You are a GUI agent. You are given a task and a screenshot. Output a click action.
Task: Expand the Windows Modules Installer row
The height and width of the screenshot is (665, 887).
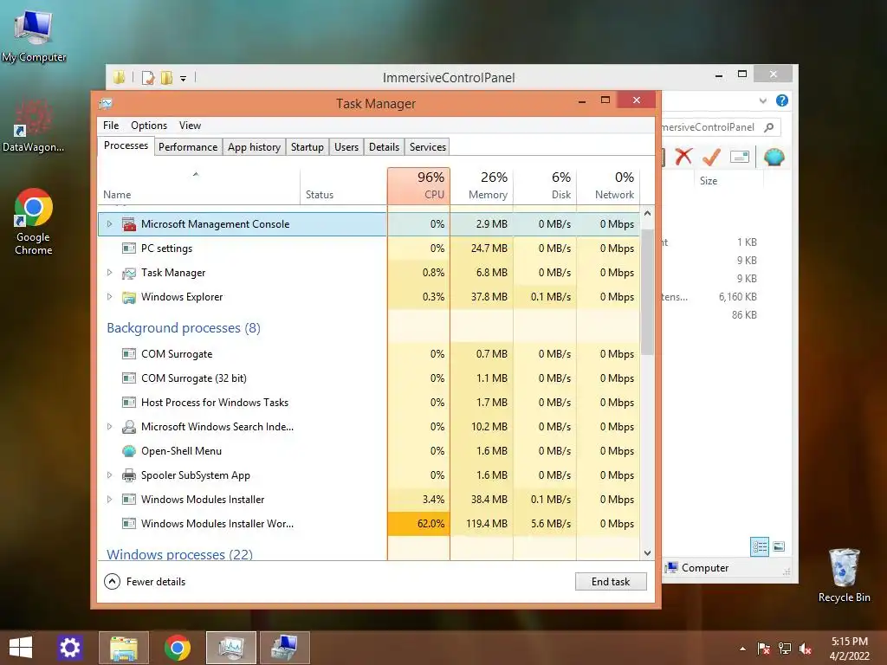[109, 500]
